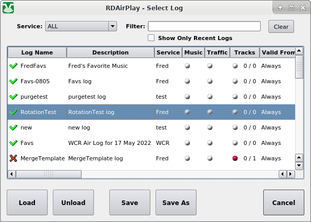Screen dimensions: 311x222
Task: Click the Clear filter button
Action: pyautogui.click(x=281, y=27)
